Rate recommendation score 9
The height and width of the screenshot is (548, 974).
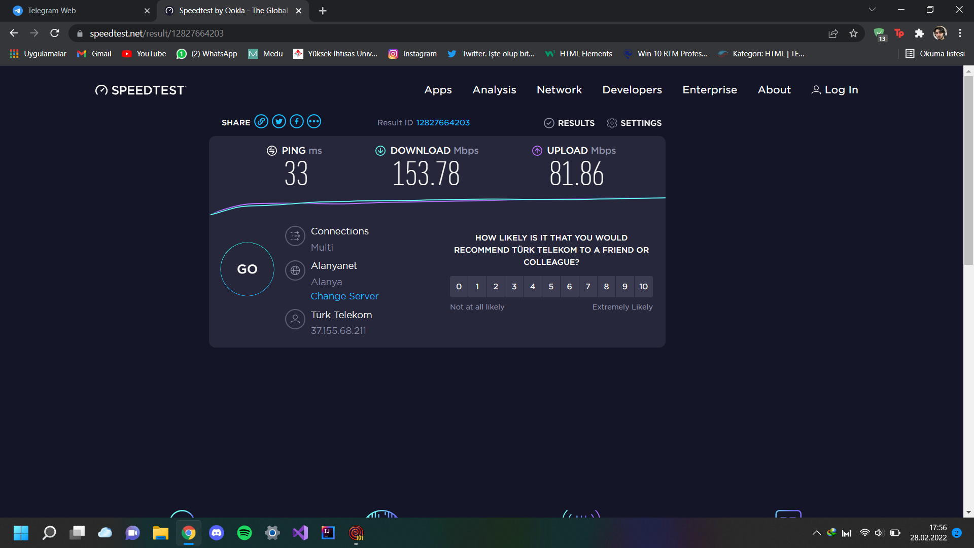(x=625, y=287)
